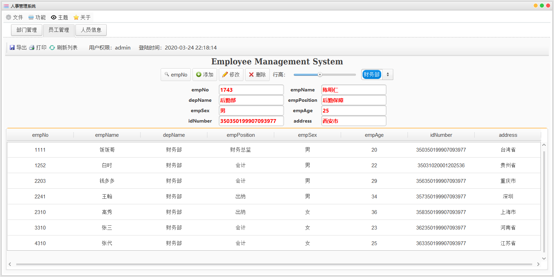Sort by empPosition column header
Viewport: 554px width, 277px height.
click(241, 135)
